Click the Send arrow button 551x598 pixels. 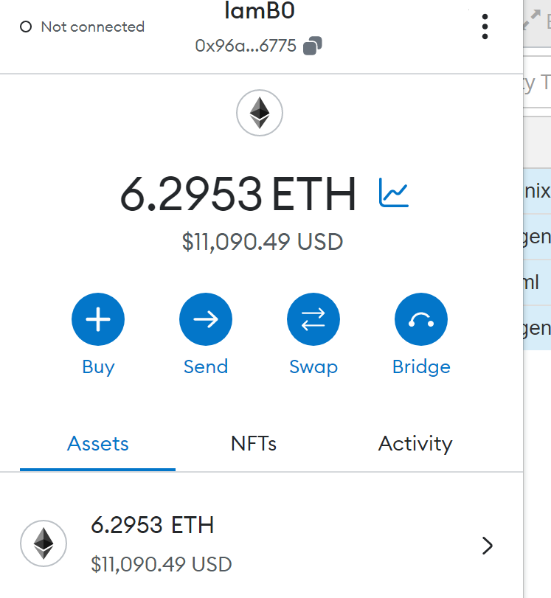point(206,319)
